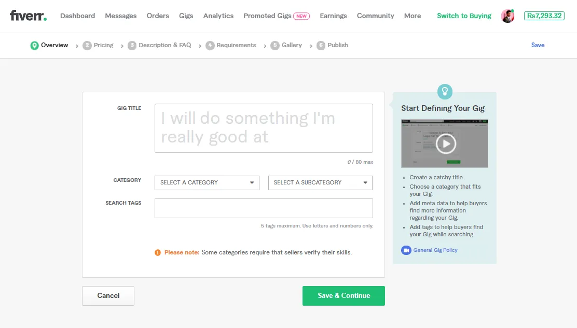Click the Overview step location pin icon
The height and width of the screenshot is (328, 577).
coord(34,46)
